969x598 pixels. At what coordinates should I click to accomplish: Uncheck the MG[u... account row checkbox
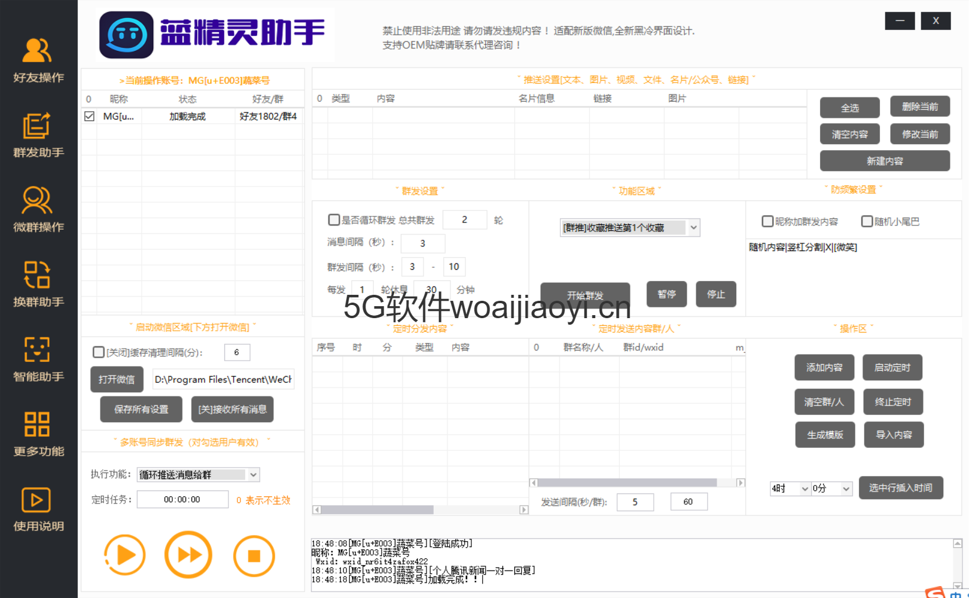(89, 116)
